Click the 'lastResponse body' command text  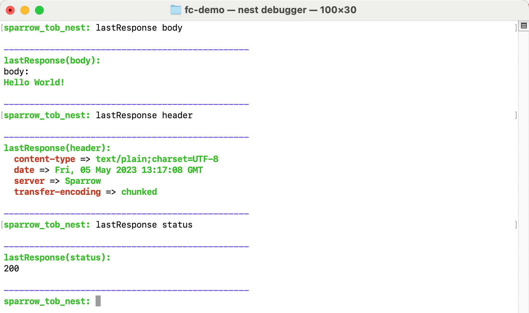[x=139, y=28]
